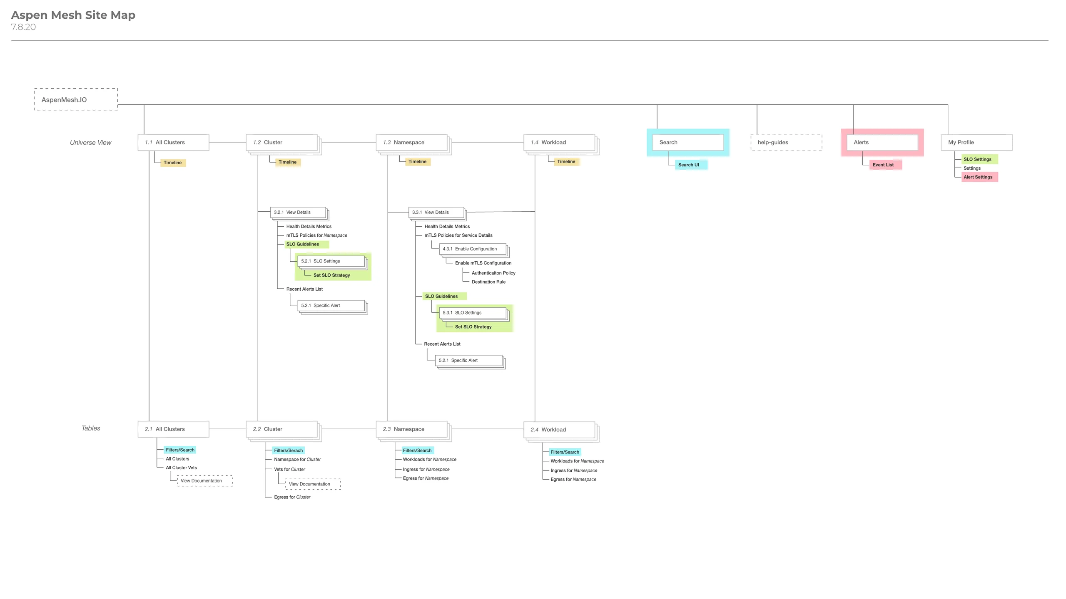Viewport: 1066px width, 599px height.
Task: Click Workloads for Namespace under 2.3 Namespace
Action: [429, 460]
